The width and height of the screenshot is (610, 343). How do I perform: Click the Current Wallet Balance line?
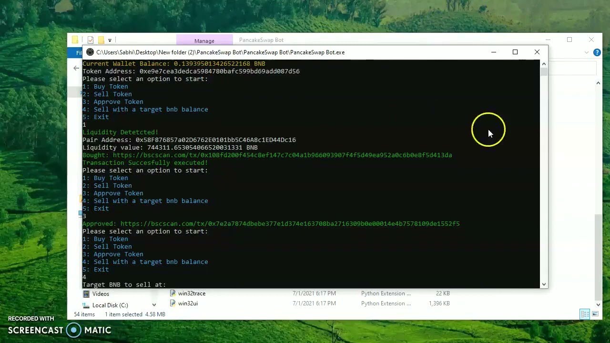[x=174, y=64]
